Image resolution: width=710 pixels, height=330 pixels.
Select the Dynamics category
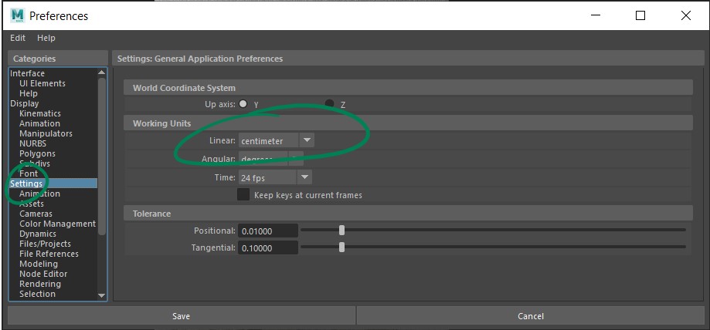point(38,234)
